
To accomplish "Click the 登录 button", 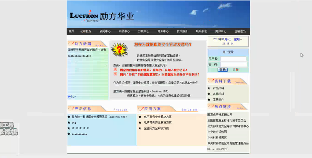I will pyautogui.click(x=223, y=70).
